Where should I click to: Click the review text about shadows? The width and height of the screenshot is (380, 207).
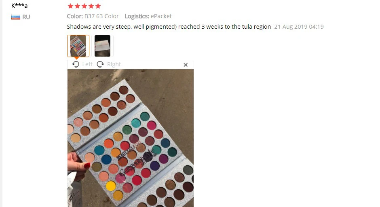coord(169,27)
